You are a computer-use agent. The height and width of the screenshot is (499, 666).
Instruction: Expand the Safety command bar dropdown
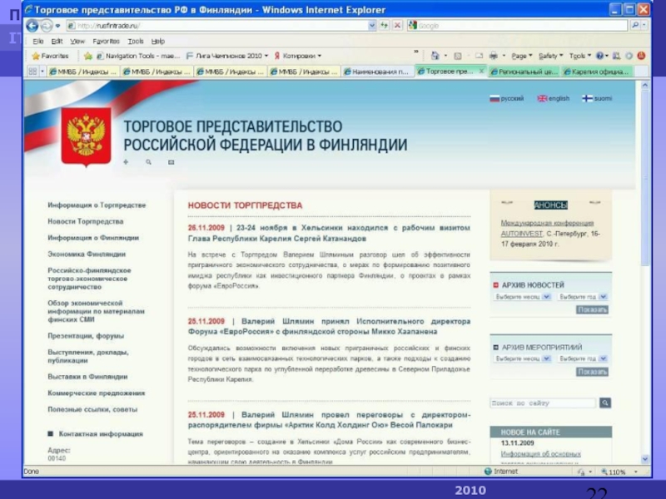coord(550,56)
